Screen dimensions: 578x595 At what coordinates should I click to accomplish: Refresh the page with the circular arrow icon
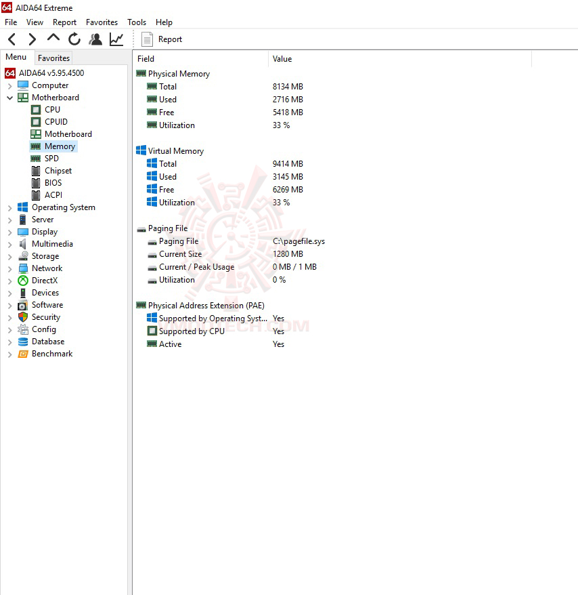pos(74,39)
